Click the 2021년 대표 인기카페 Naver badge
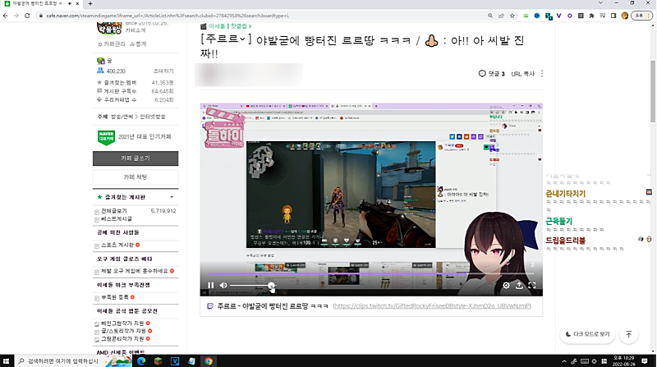Screen dimensions: 657x367 [x=135, y=137]
